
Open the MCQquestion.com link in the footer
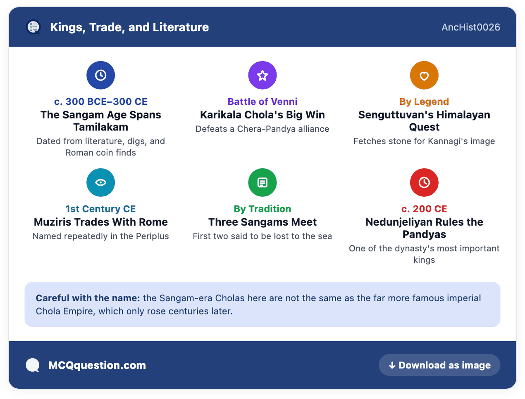97,365
